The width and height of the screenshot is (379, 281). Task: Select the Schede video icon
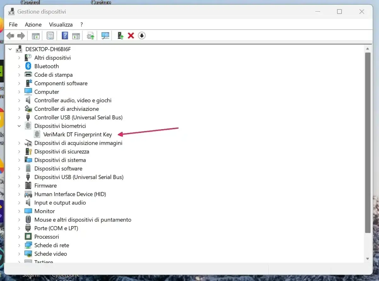click(x=28, y=254)
